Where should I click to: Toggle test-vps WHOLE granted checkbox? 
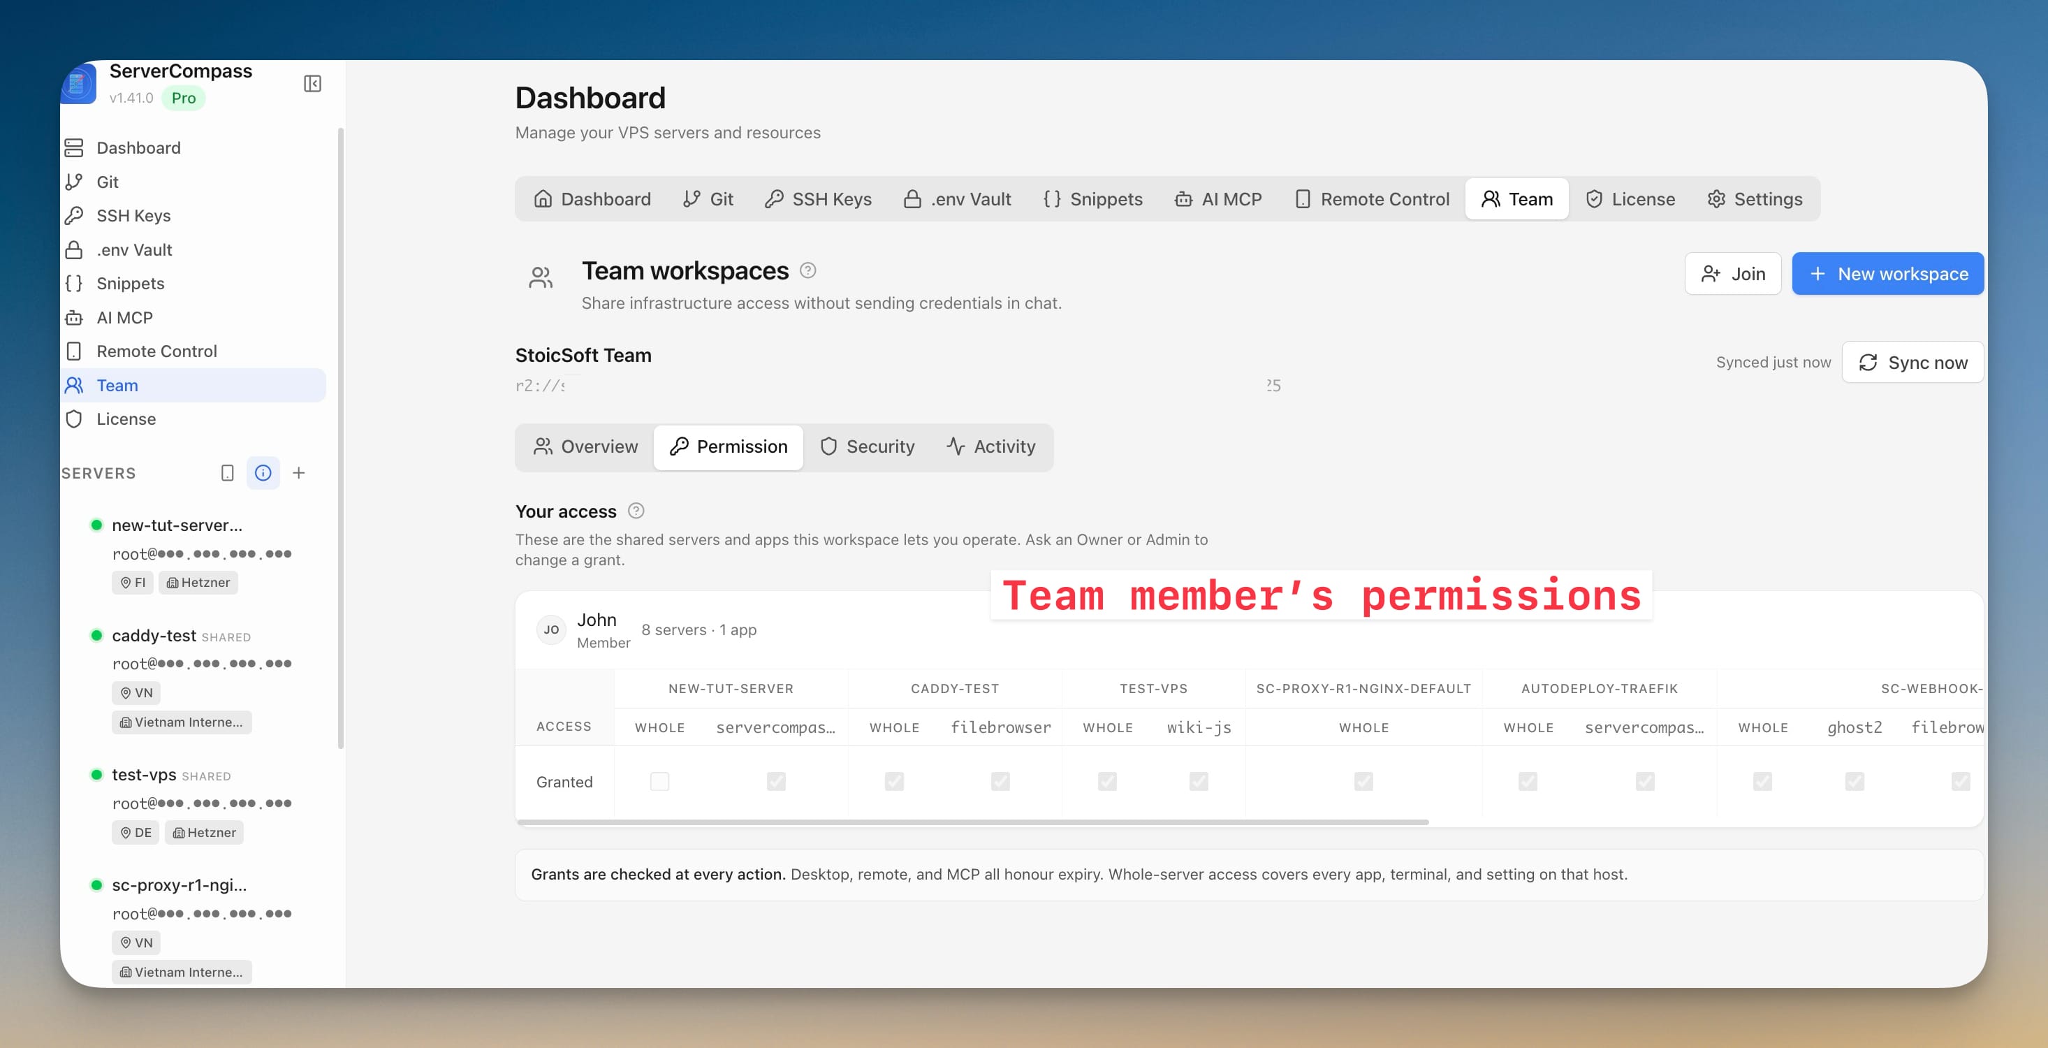(1106, 781)
